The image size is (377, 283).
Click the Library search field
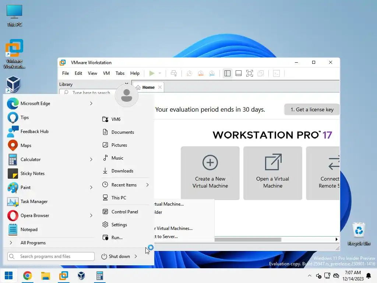coord(88,92)
